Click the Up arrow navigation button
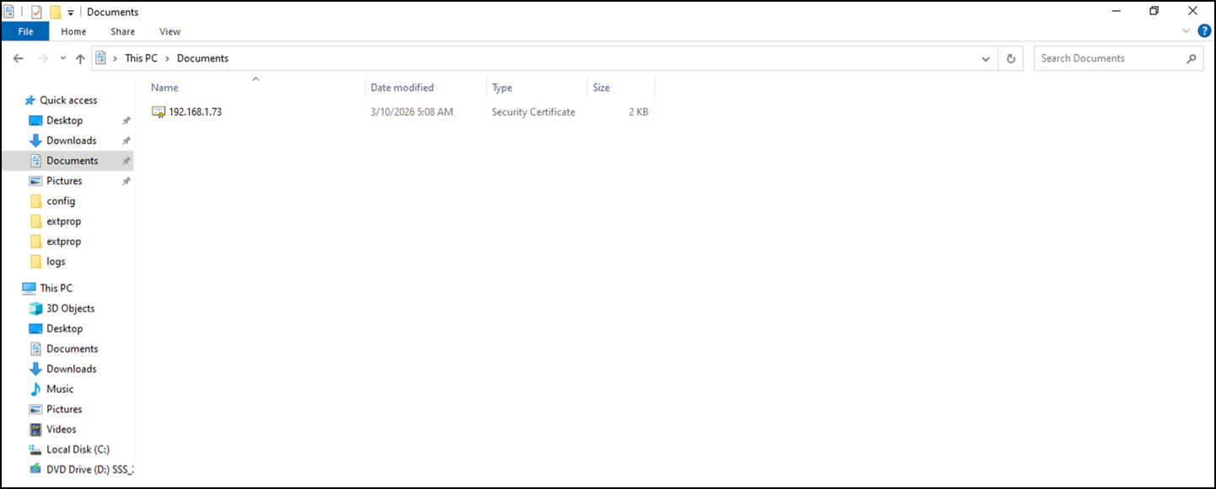1216x489 pixels. coord(80,59)
